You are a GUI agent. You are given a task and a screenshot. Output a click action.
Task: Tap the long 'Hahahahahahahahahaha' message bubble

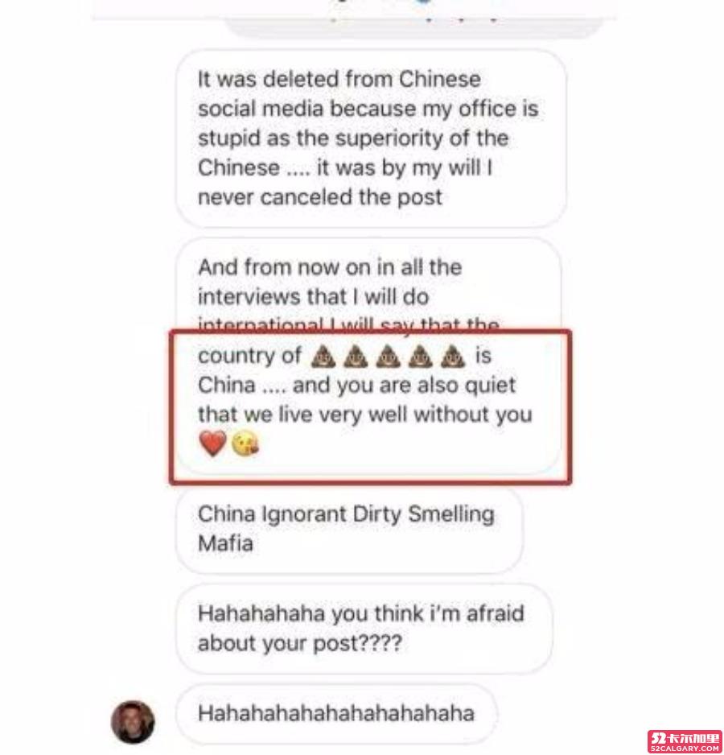(336, 714)
